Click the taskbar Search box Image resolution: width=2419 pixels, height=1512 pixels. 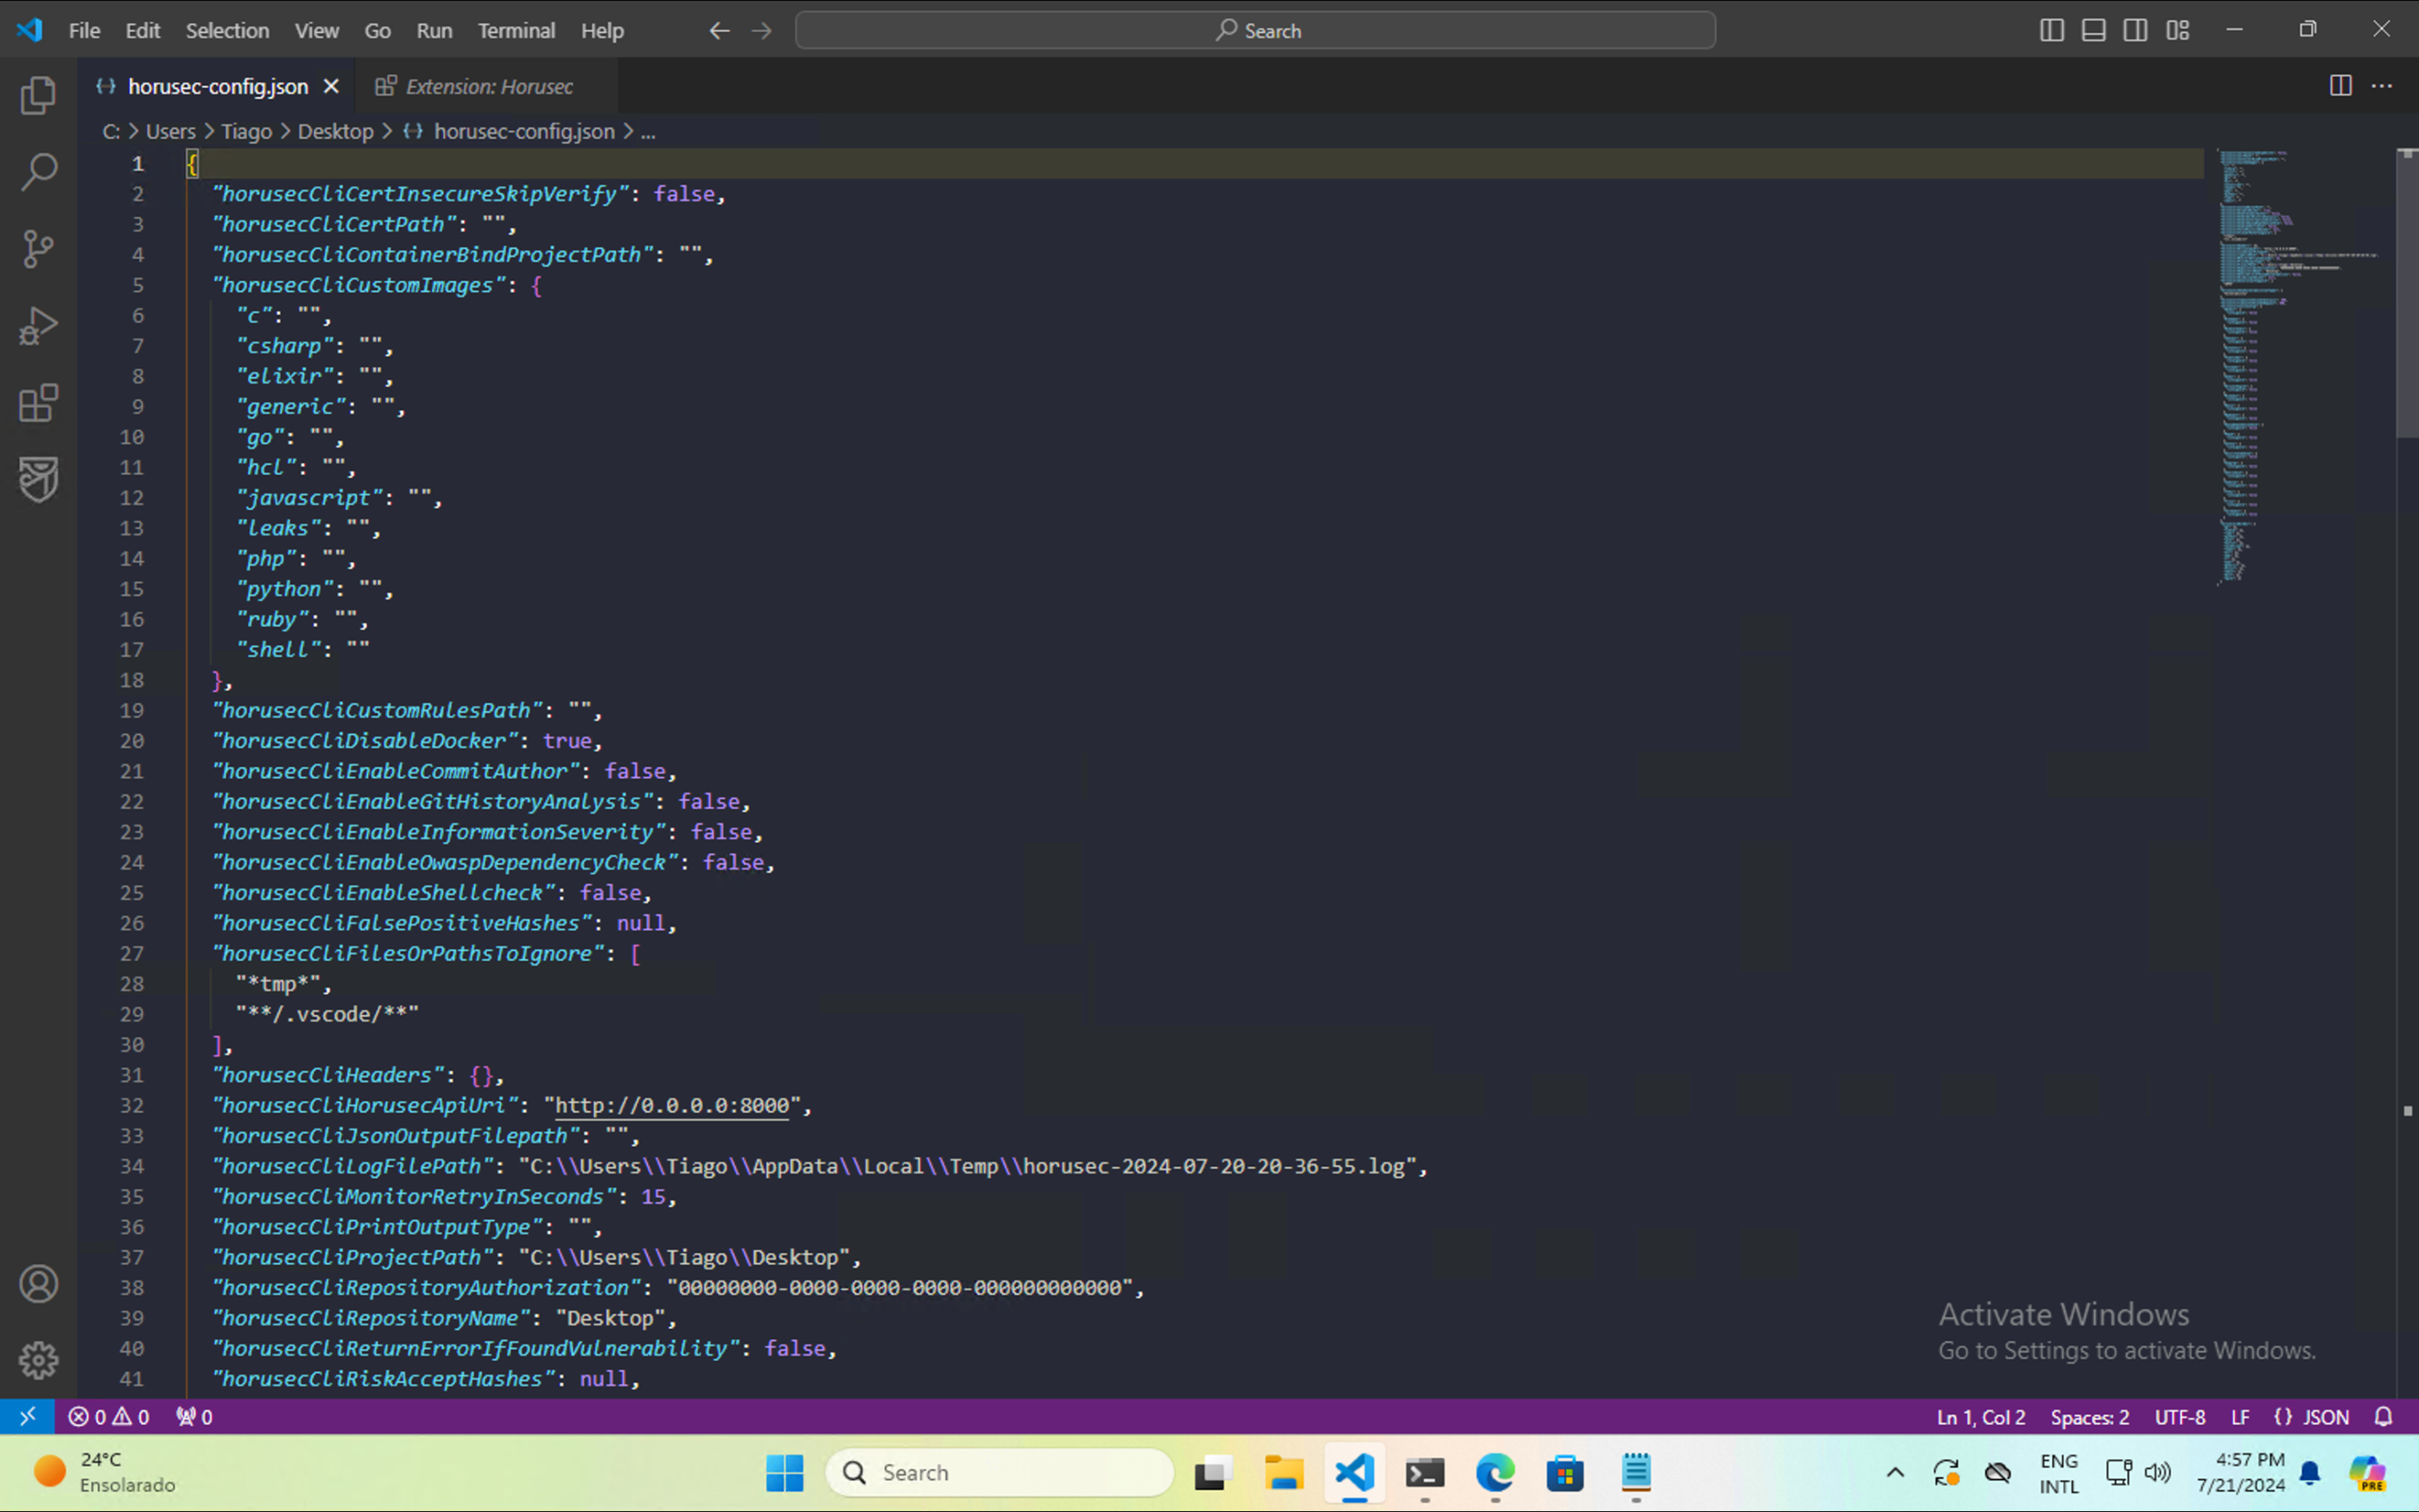pyautogui.click(x=1000, y=1472)
